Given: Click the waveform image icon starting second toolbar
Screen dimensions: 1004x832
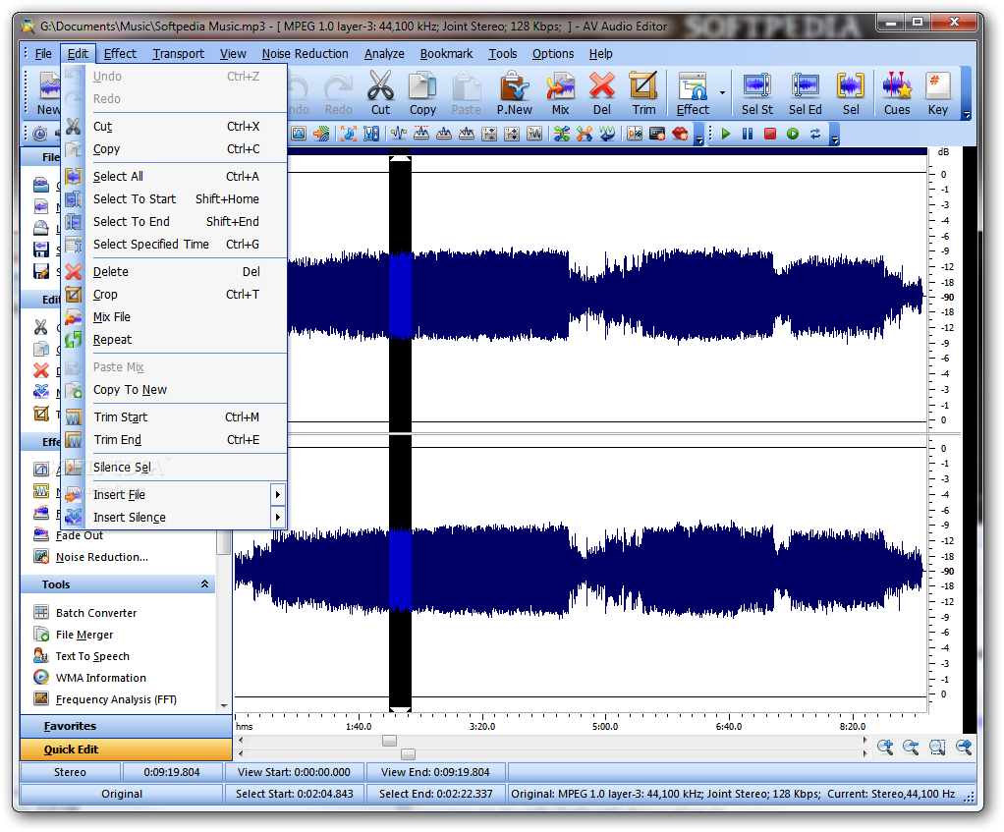Looking at the screenshot, I should point(299,134).
